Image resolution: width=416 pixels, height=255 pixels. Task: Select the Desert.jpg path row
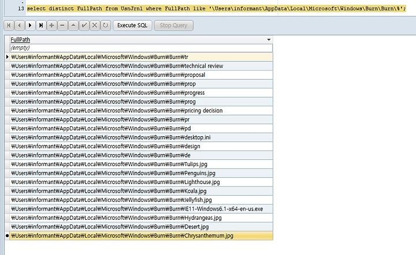pos(141,227)
